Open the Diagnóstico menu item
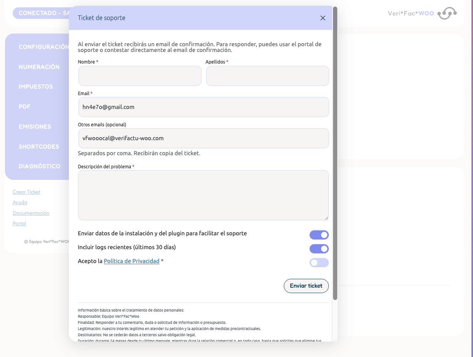 coord(40,166)
